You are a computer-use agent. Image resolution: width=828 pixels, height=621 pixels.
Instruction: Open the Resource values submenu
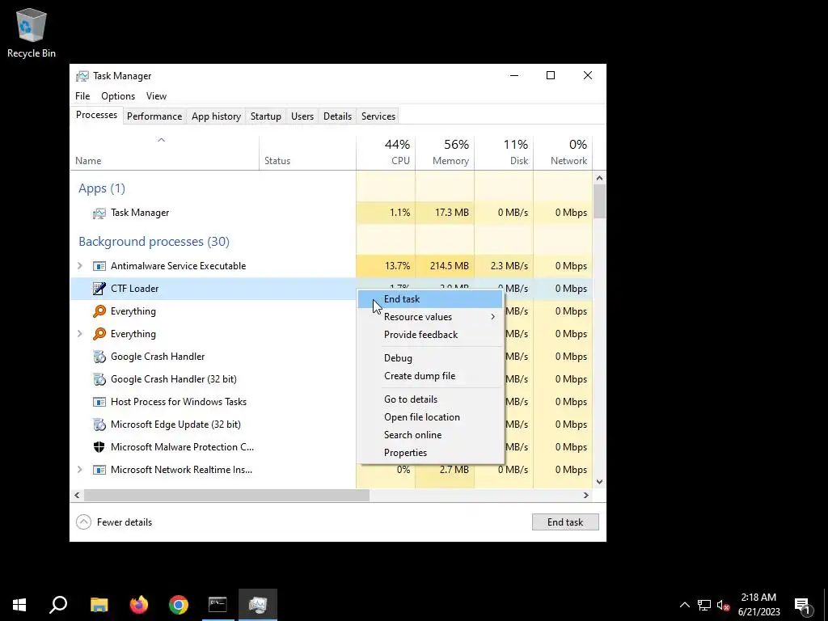pyautogui.click(x=430, y=317)
